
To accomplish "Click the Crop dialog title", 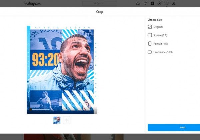I will [x=100, y=12].
